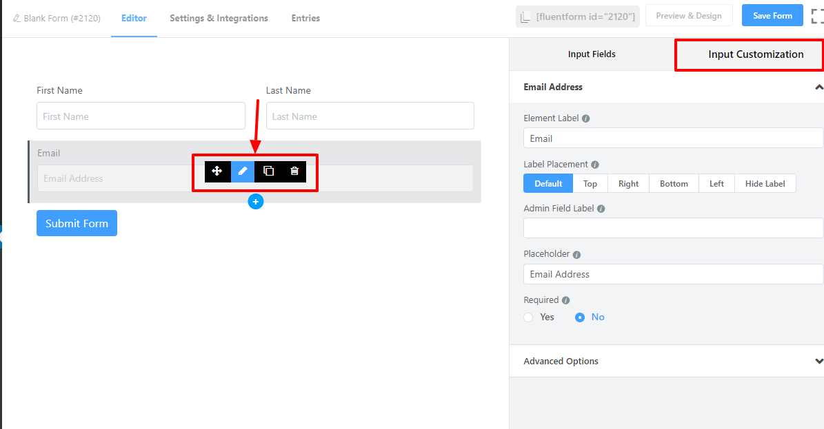Set label placement to Left

(x=717, y=184)
